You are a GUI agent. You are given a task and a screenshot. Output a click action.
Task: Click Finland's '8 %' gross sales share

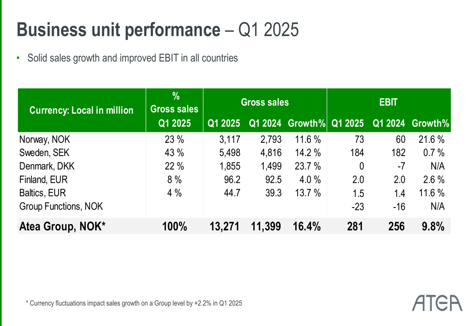click(174, 179)
